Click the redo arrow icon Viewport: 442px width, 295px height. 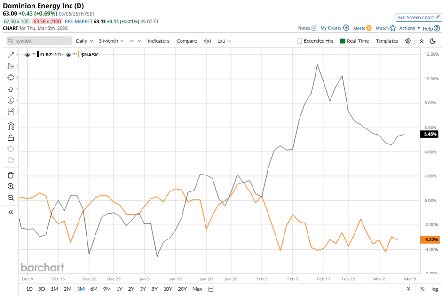coord(11,160)
